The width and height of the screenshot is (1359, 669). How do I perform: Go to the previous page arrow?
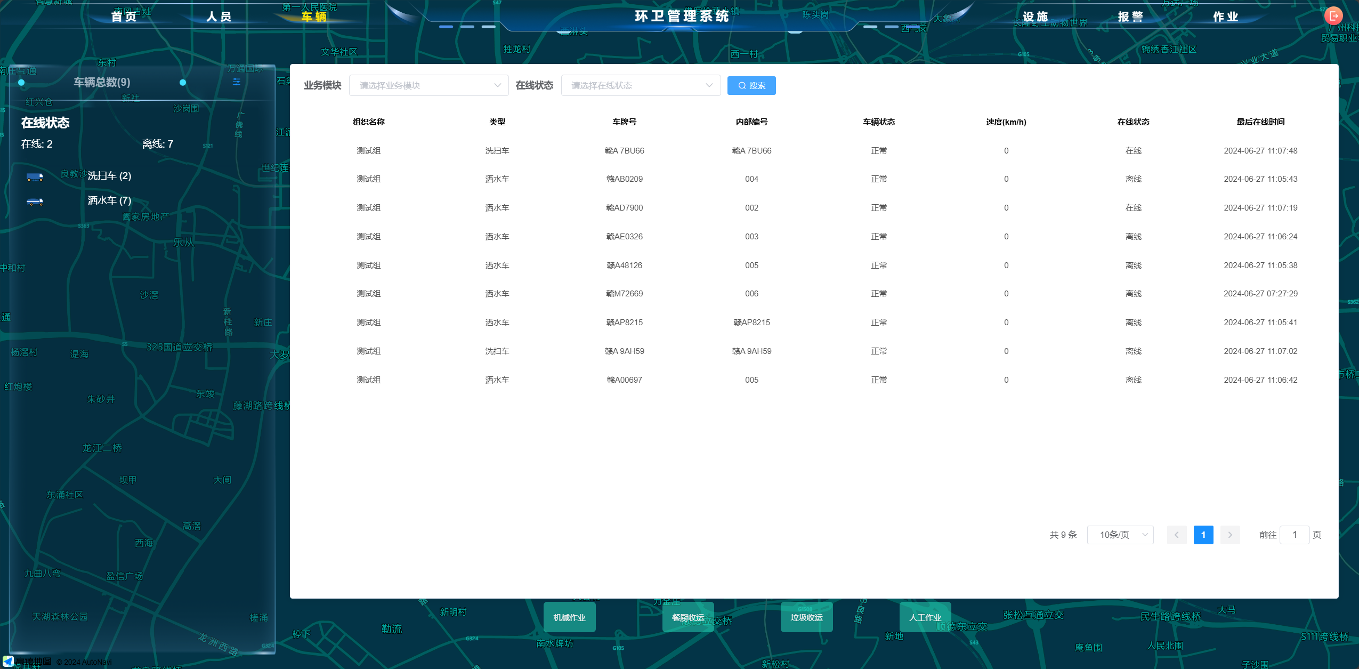tap(1176, 535)
